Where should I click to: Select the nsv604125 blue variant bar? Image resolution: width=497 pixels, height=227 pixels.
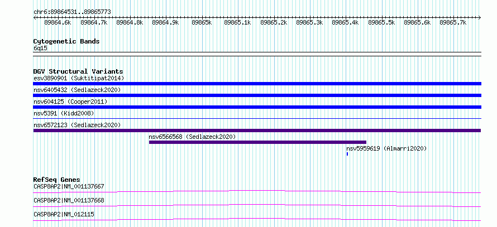[257, 107]
